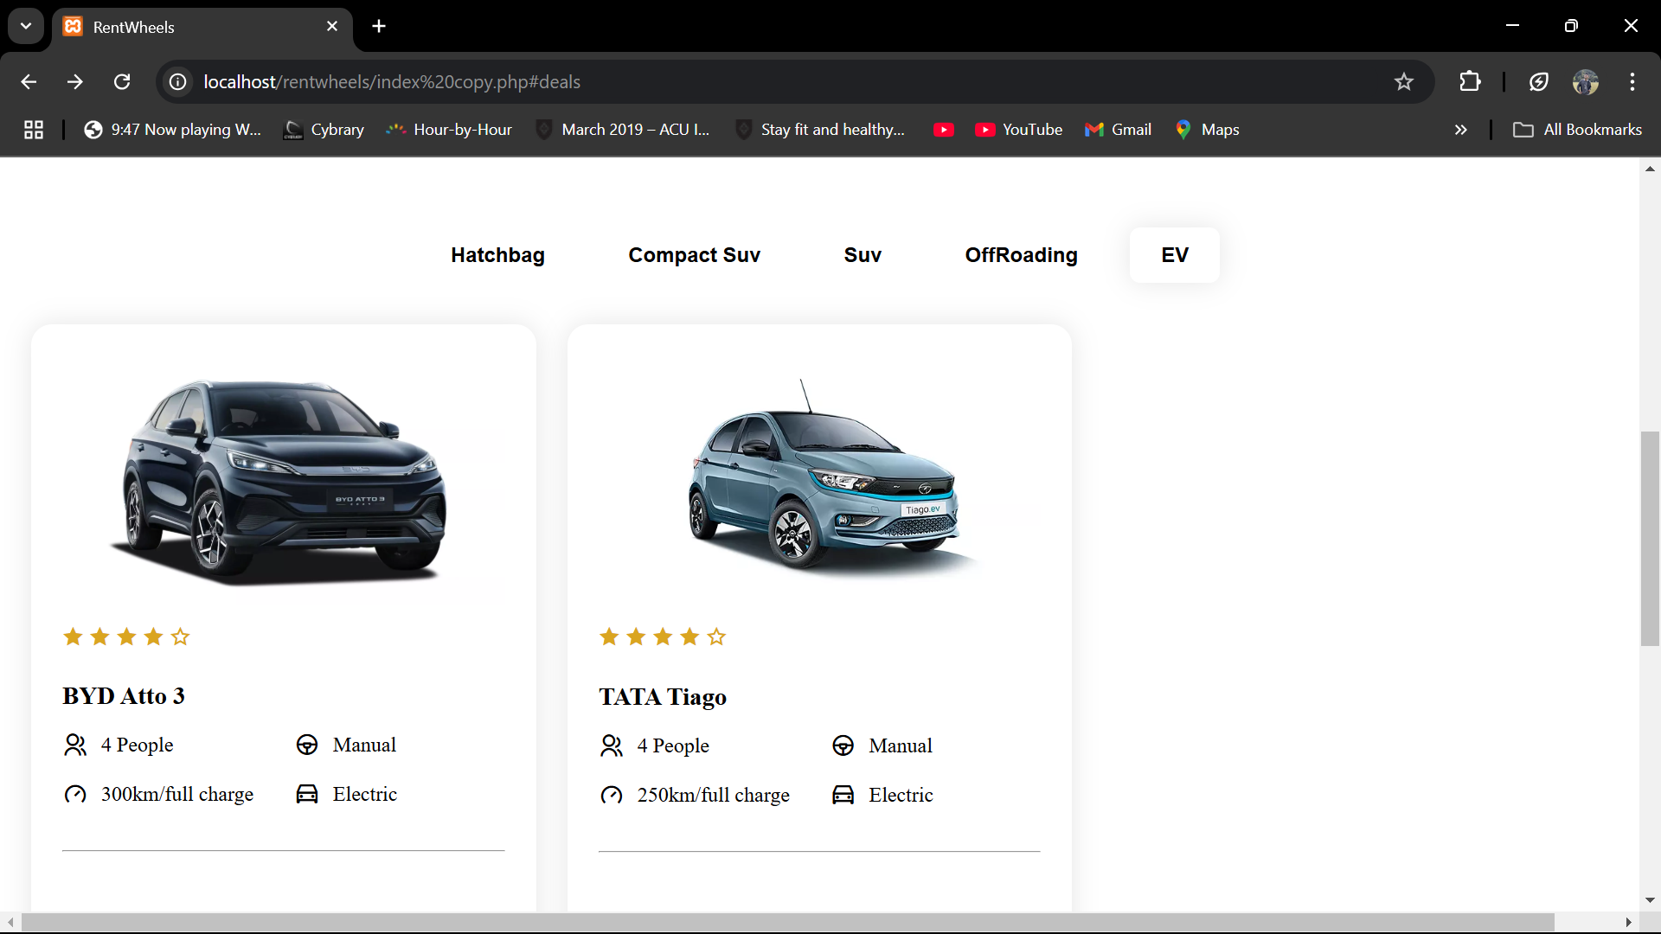Click the performance speedometer icon in toolbar

pos(1539,82)
